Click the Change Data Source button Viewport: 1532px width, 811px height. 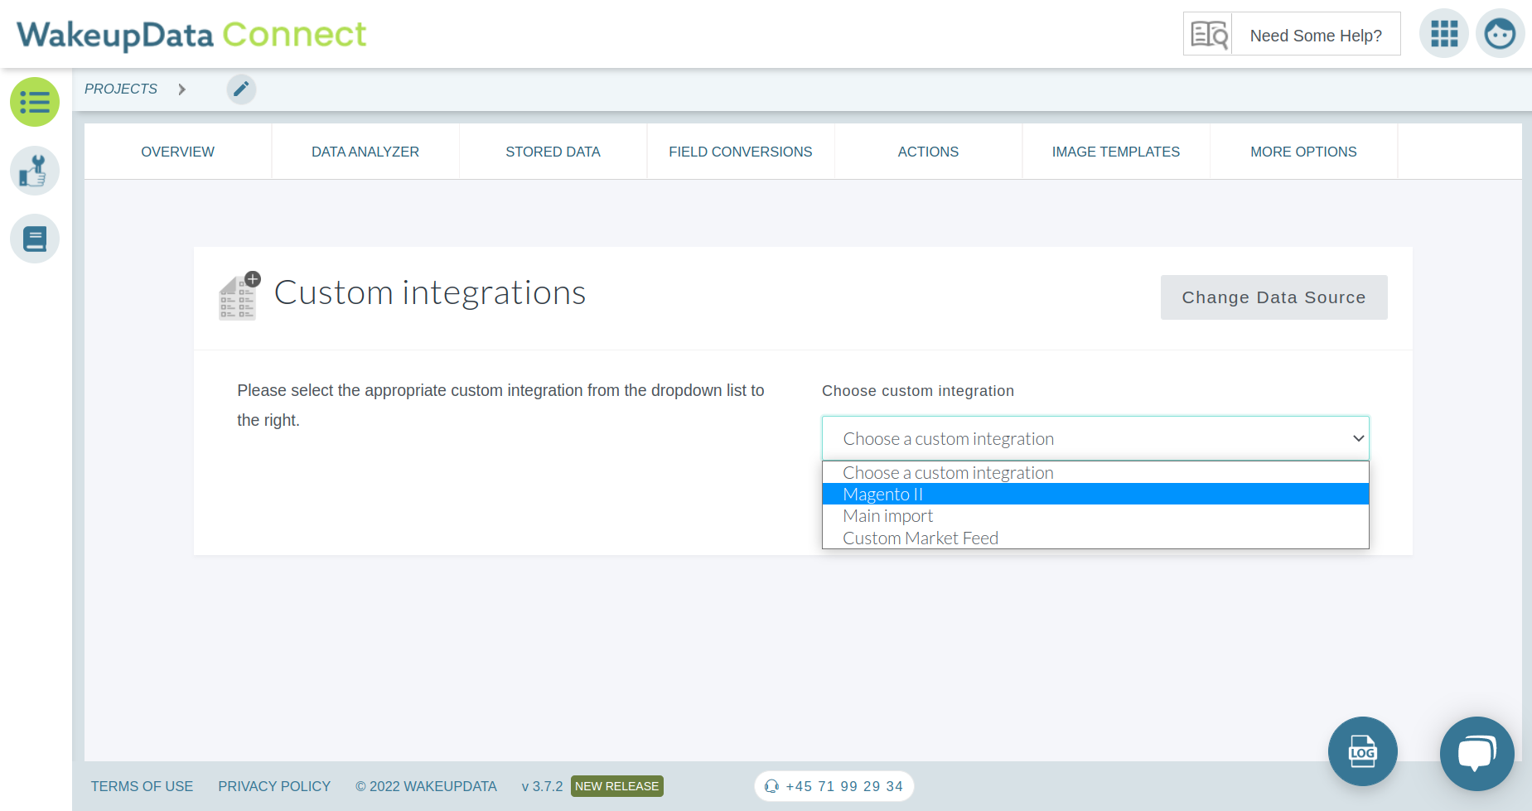pos(1273,297)
